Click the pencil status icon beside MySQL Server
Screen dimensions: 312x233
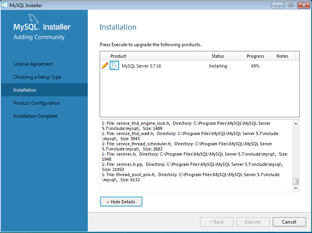105,66
